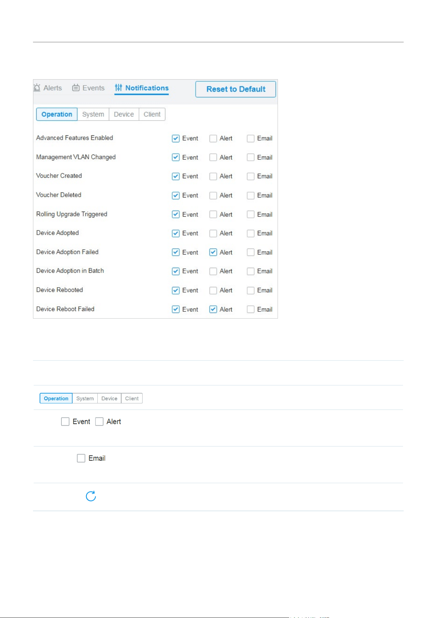
Task: Check Alert for Rolling Upgrade Triggered
Action: [x=213, y=215]
